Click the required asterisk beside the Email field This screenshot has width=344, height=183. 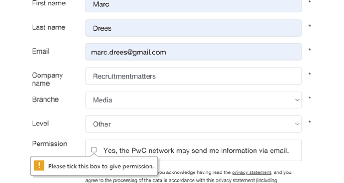click(x=310, y=51)
